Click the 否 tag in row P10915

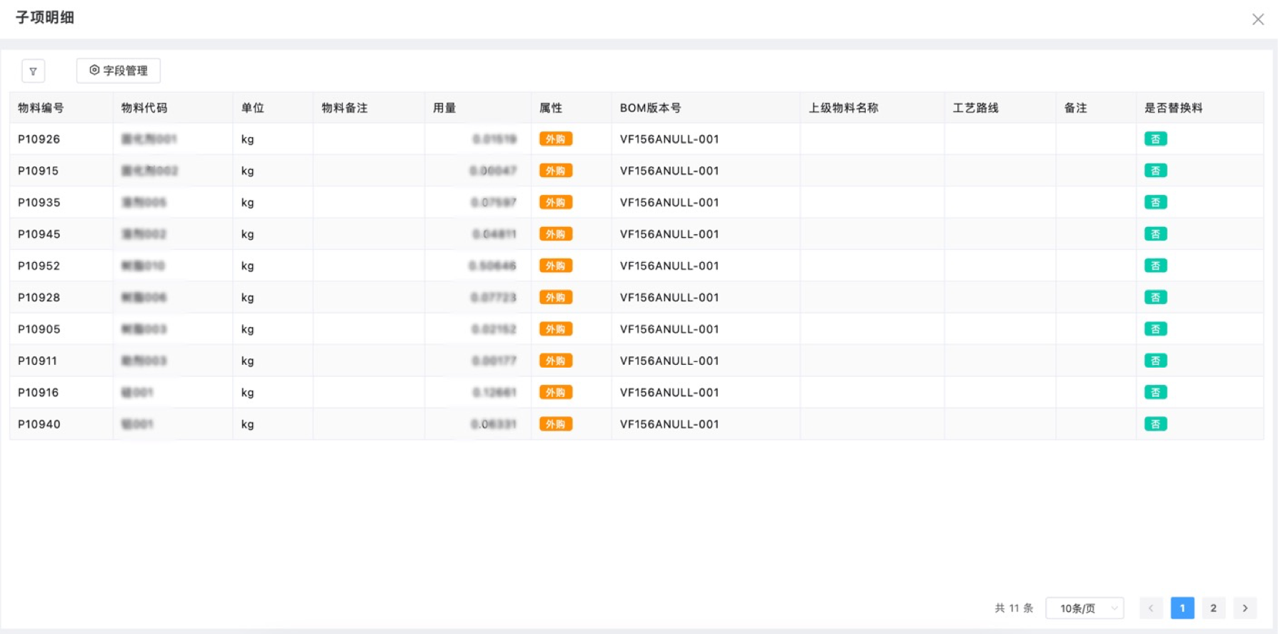1155,171
